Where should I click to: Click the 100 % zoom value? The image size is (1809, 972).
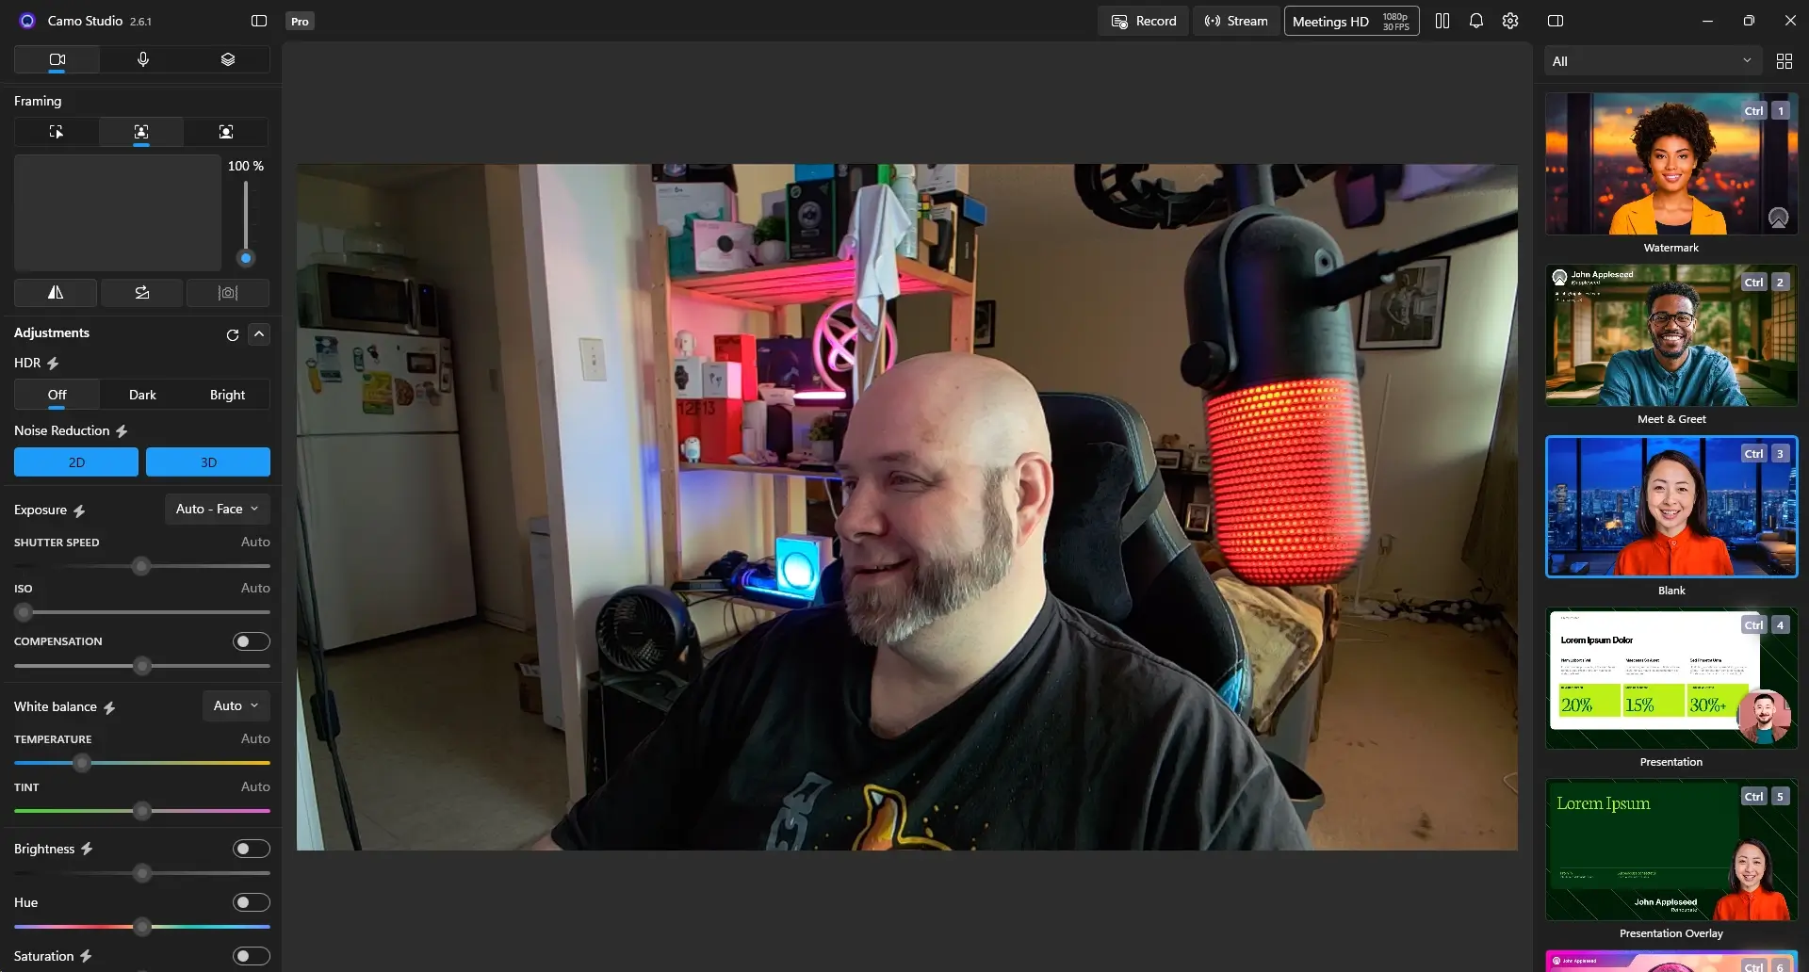[246, 166]
